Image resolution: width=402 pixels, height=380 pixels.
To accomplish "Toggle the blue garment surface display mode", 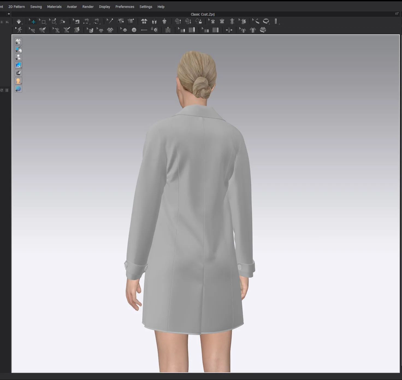I will pyautogui.click(x=18, y=65).
